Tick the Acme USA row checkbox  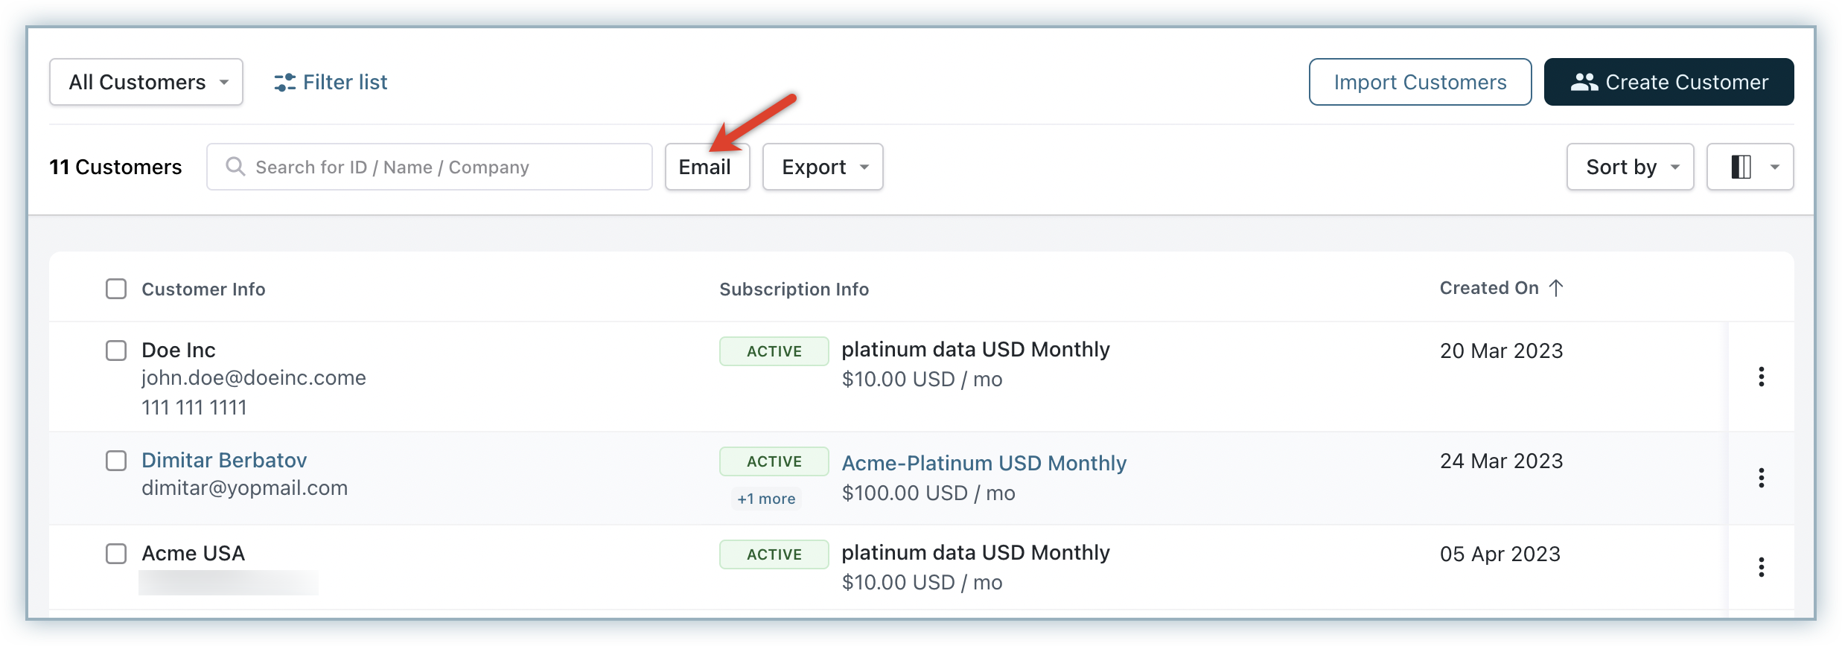click(x=116, y=554)
